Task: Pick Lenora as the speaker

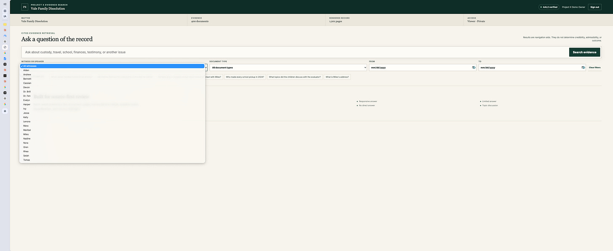Action: 112,122
